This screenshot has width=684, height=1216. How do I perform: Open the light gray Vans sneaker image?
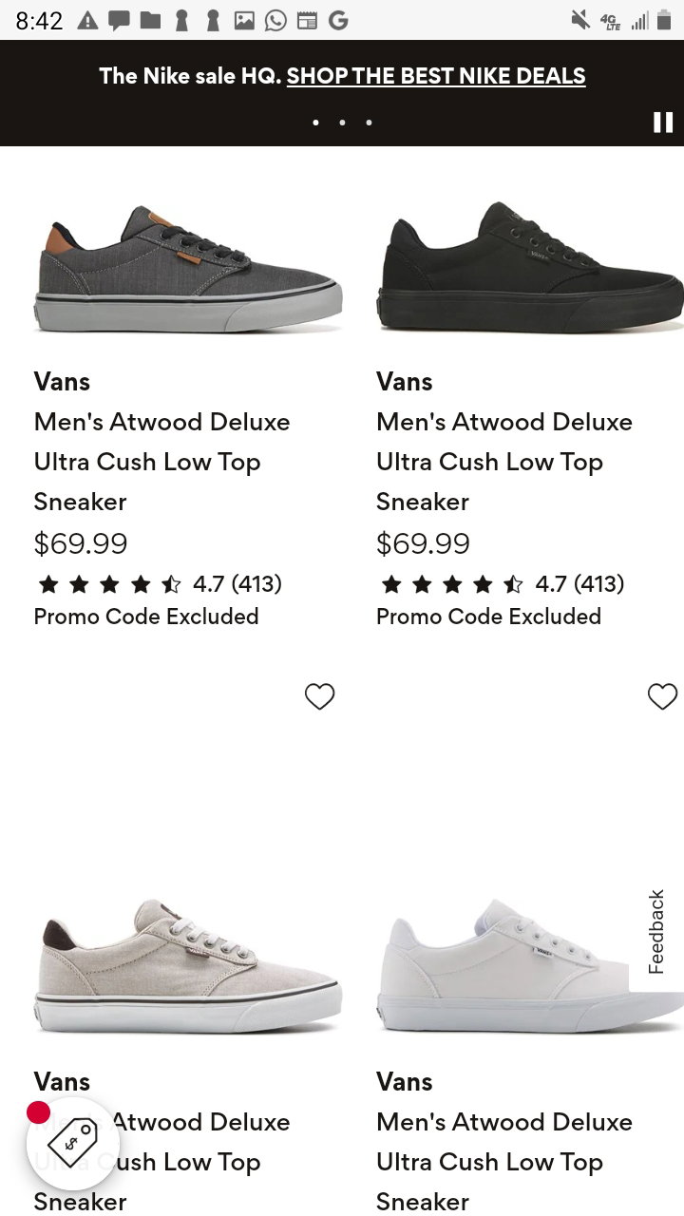pyautogui.click(x=188, y=968)
